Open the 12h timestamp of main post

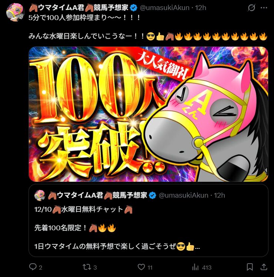click(201, 8)
